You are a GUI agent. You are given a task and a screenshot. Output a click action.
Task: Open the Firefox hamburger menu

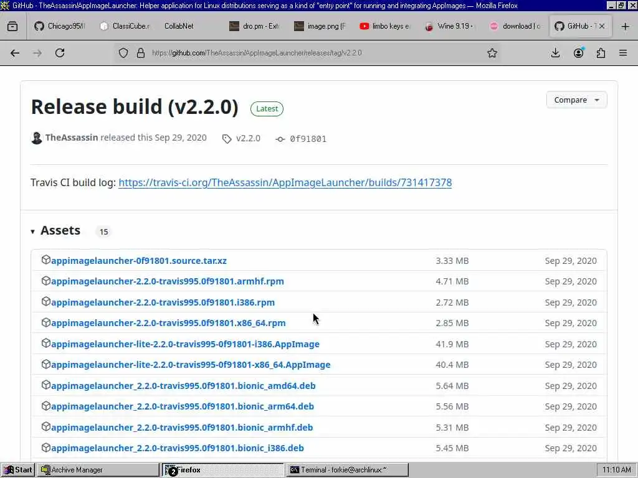[623, 53]
